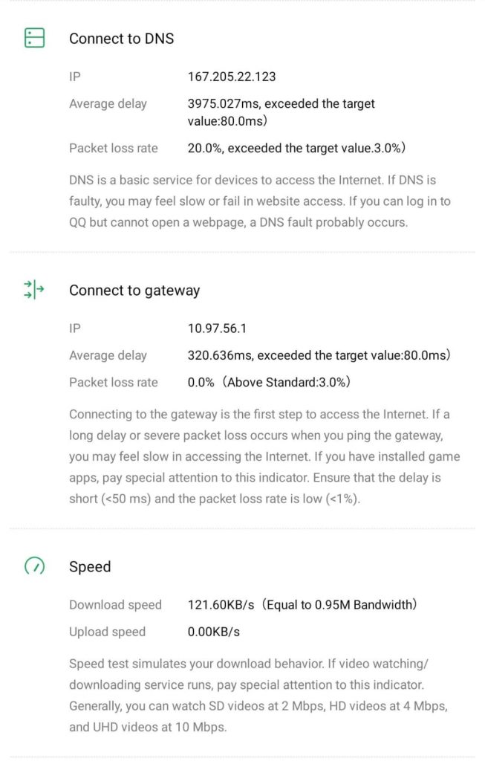The width and height of the screenshot is (485, 761).
Task: Tap the Download speed label
Action: 115,605
